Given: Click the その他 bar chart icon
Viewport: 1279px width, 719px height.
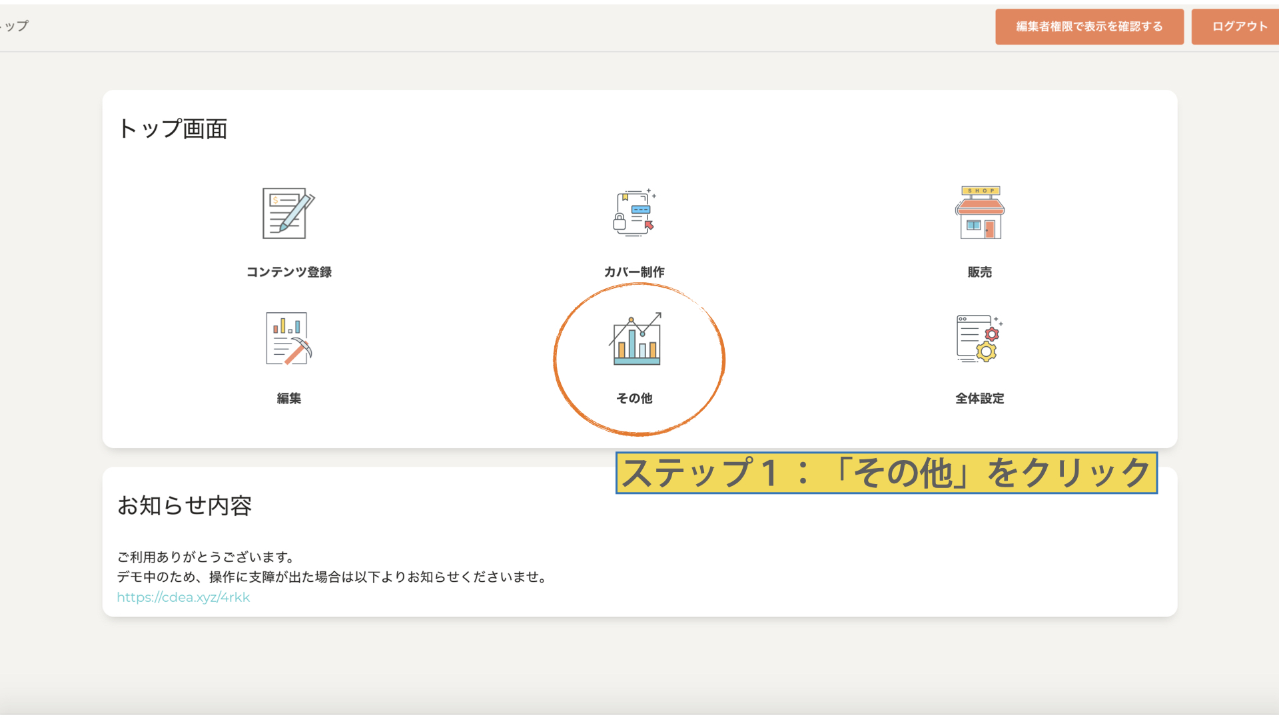Looking at the screenshot, I should [636, 340].
